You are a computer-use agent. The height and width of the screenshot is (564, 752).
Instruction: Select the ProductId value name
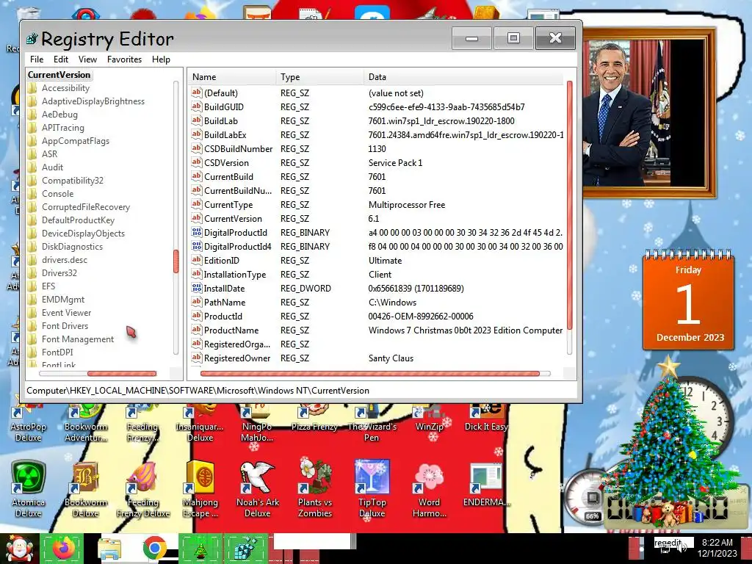coord(223,316)
